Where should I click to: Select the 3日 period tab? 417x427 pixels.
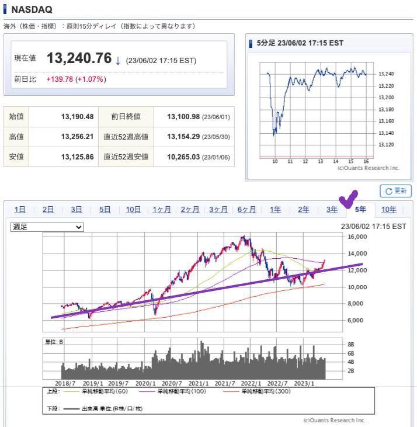(x=77, y=210)
